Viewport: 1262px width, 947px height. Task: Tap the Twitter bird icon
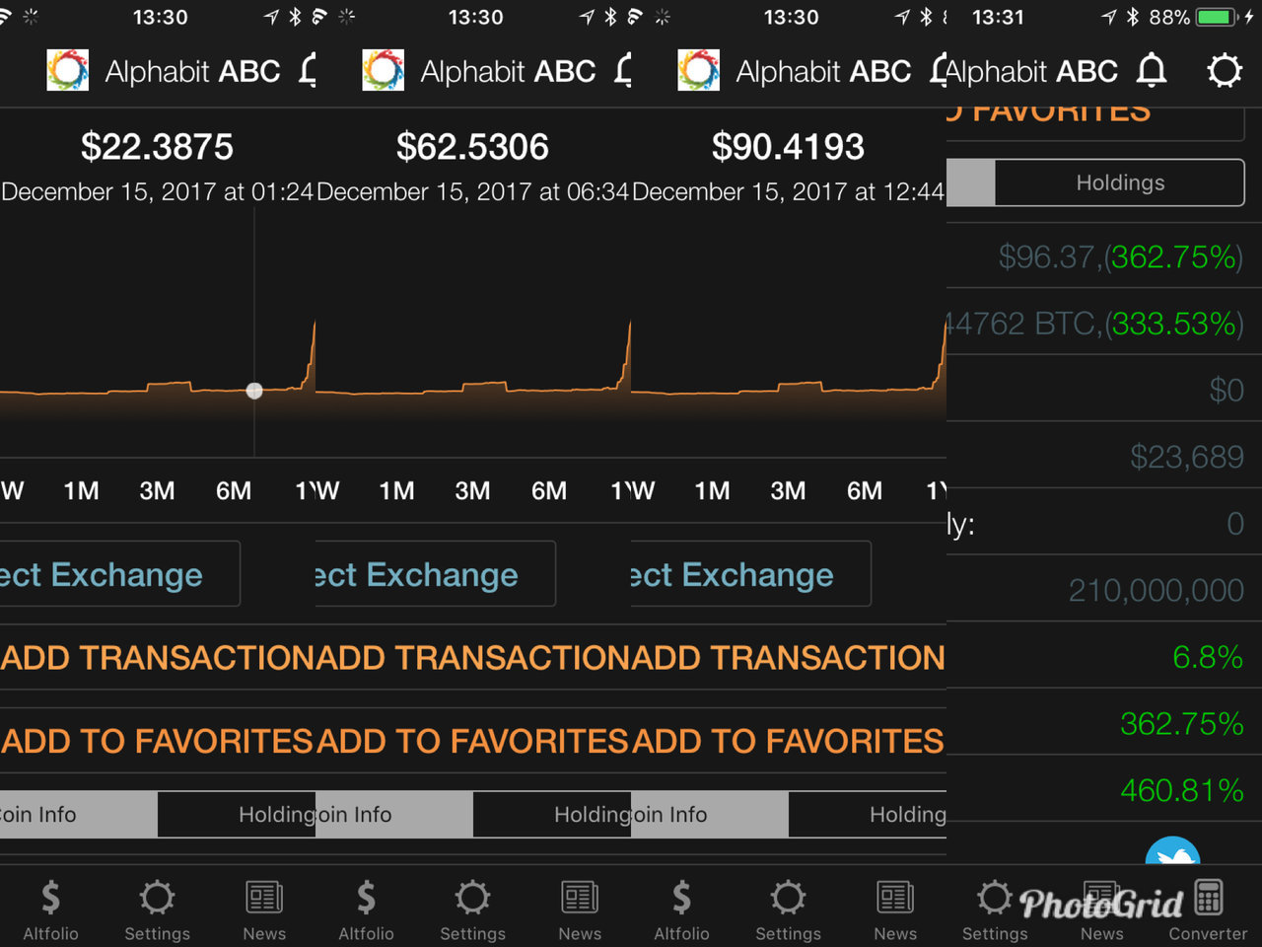pos(1172,854)
